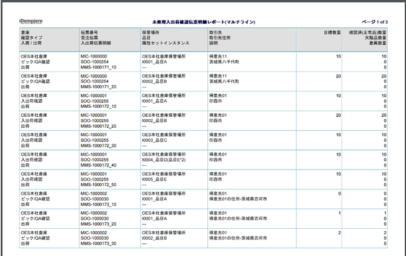Click SOO-1000255 in the MMS-1000172_30 row

tap(95, 140)
